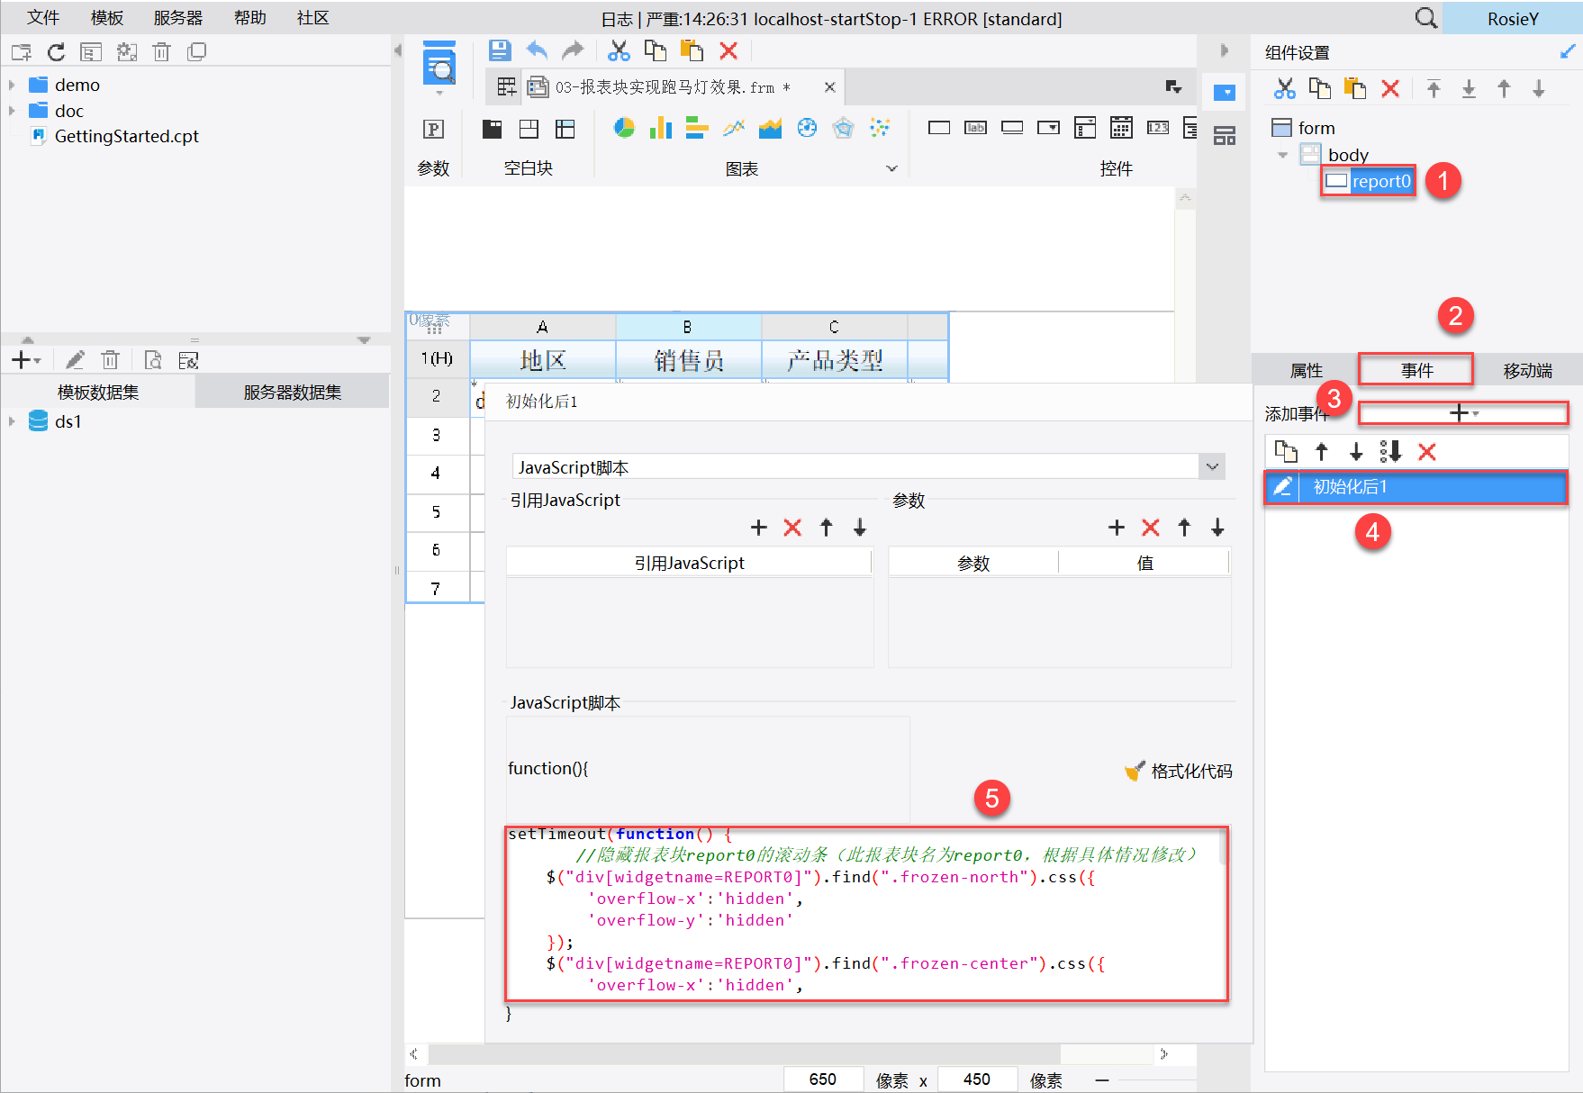Screen dimensions: 1583x1093
Task: Click the new folder icon in file panel
Action: coord(21,52)
